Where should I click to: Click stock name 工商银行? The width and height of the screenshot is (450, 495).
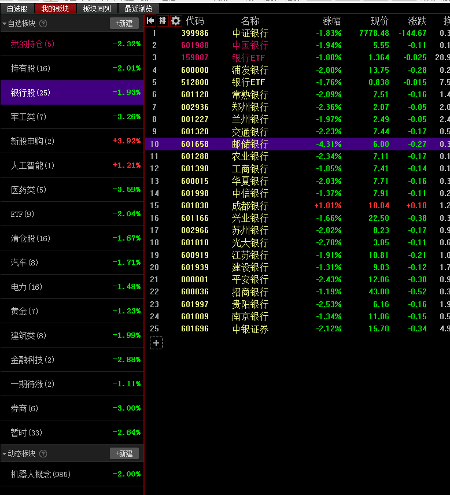click(250, 169)
